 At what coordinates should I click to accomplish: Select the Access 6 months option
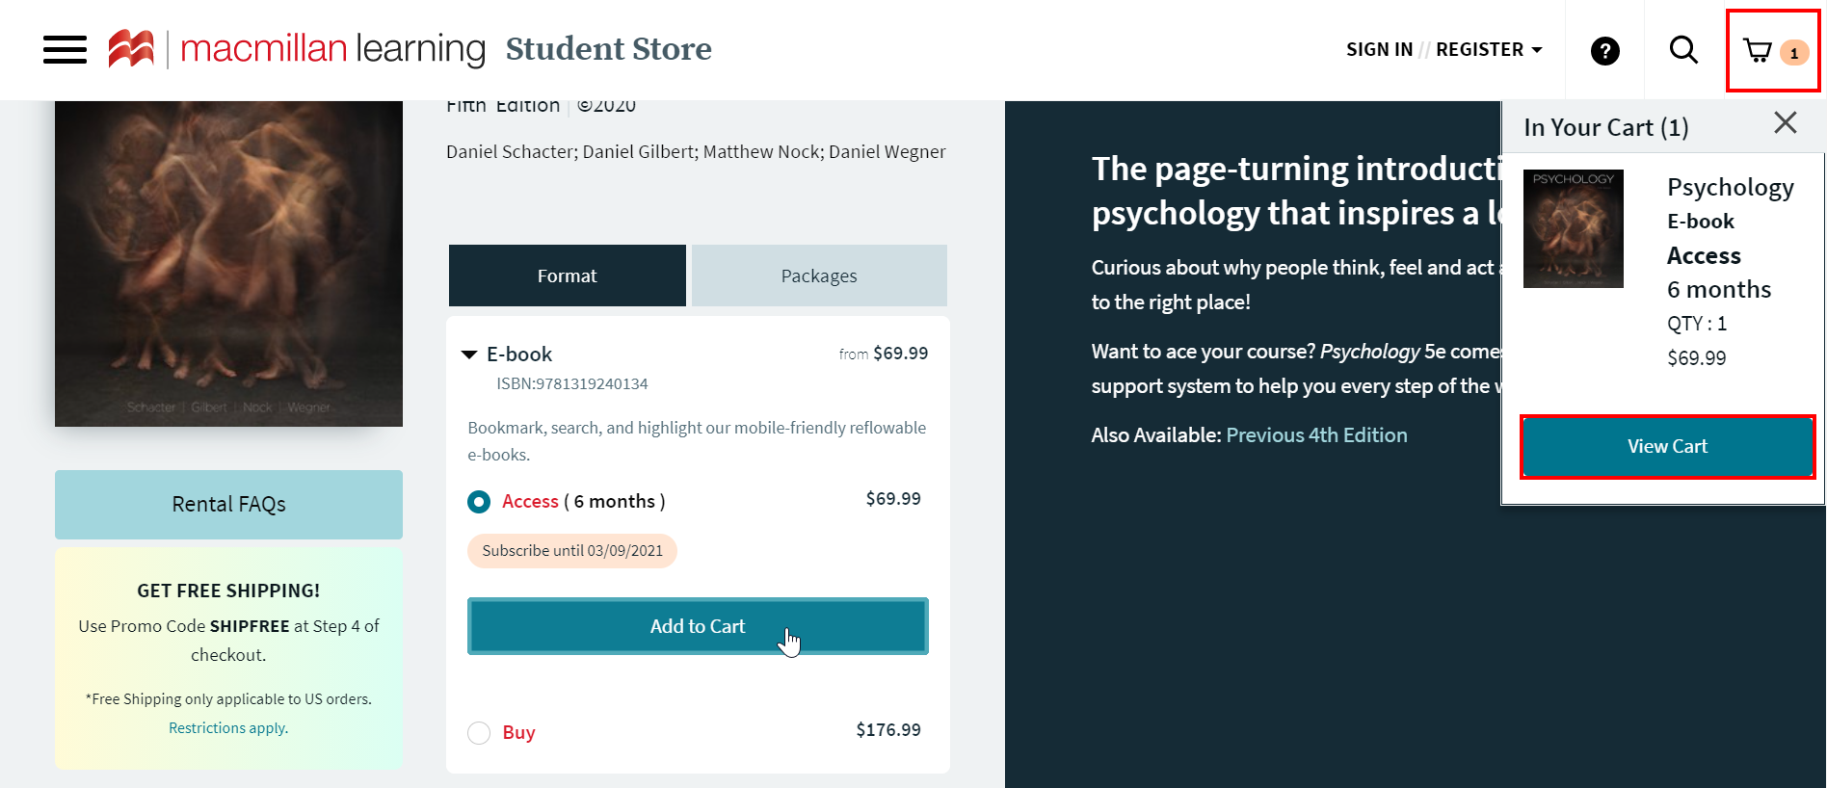coord(479,501)
